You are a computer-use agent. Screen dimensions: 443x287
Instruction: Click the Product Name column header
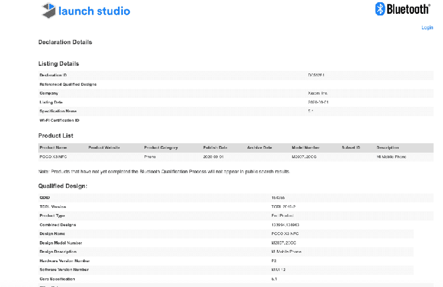pos(53,148)
